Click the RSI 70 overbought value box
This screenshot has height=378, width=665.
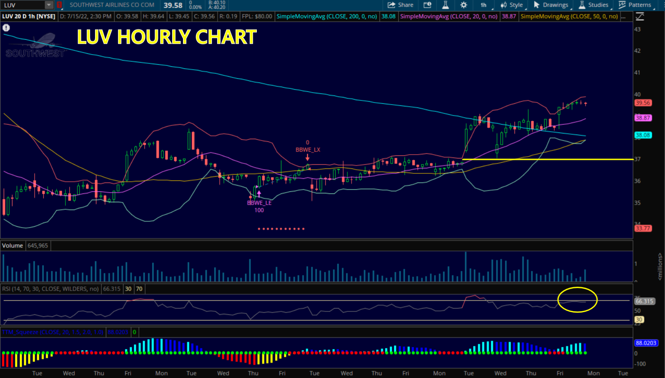pos(139,289)
